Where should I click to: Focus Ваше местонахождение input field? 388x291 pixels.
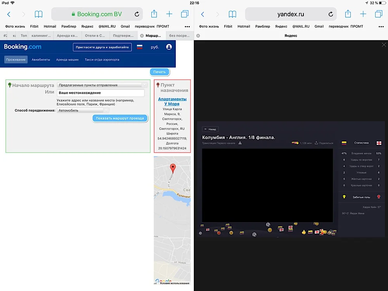(101, 93)
